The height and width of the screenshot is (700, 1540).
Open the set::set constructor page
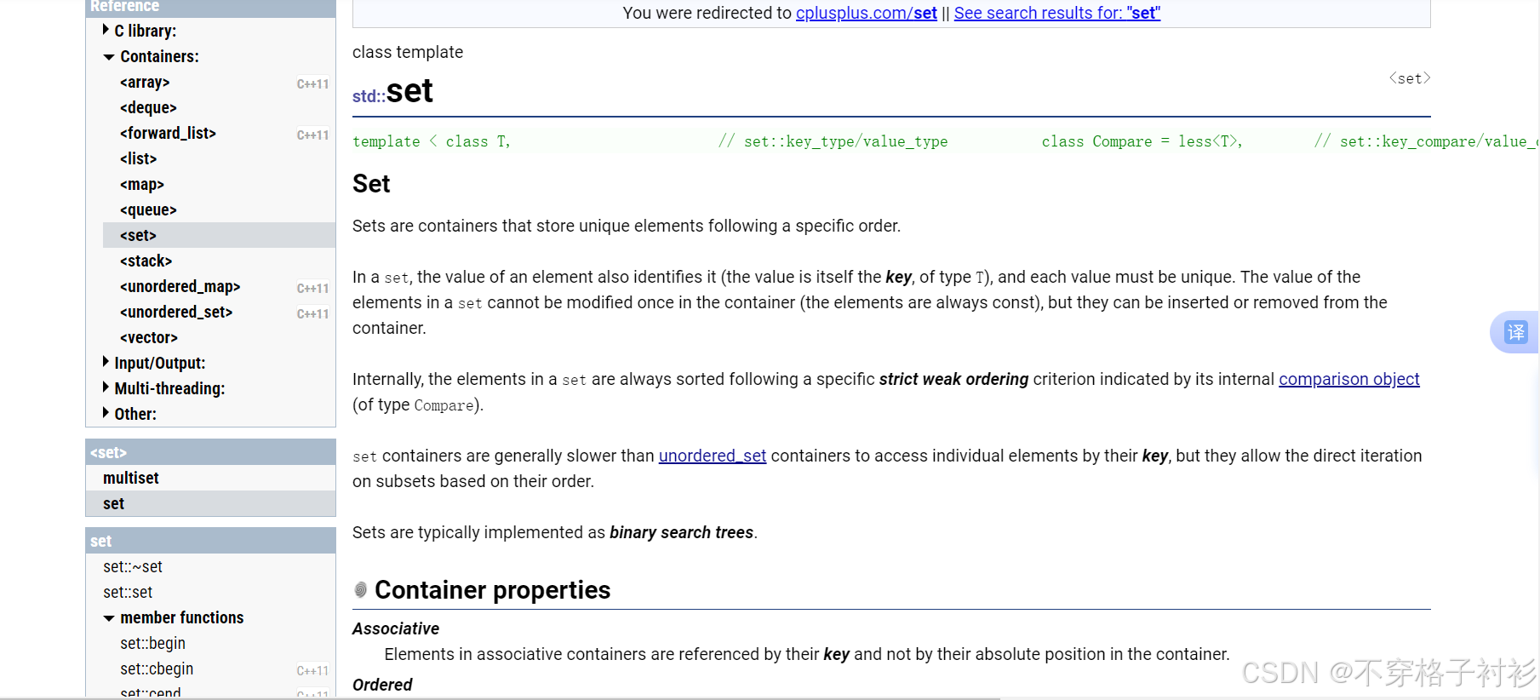click(128, 592)
